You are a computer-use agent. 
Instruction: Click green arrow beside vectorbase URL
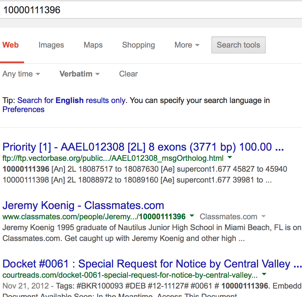[x=230, y=158]
